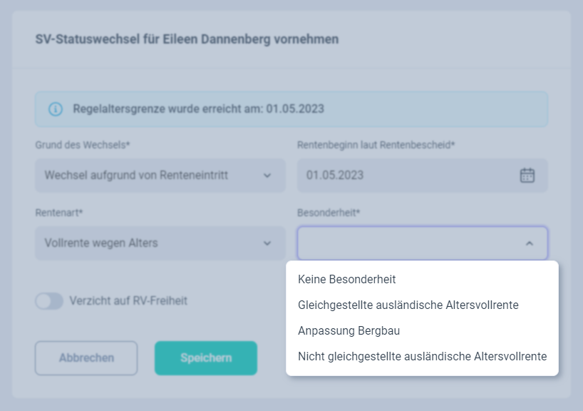Pick Nicht gleichgestellte ausländische Altersvollrente
This screenshot has width=583, height=411.
[x=422, y=356]
